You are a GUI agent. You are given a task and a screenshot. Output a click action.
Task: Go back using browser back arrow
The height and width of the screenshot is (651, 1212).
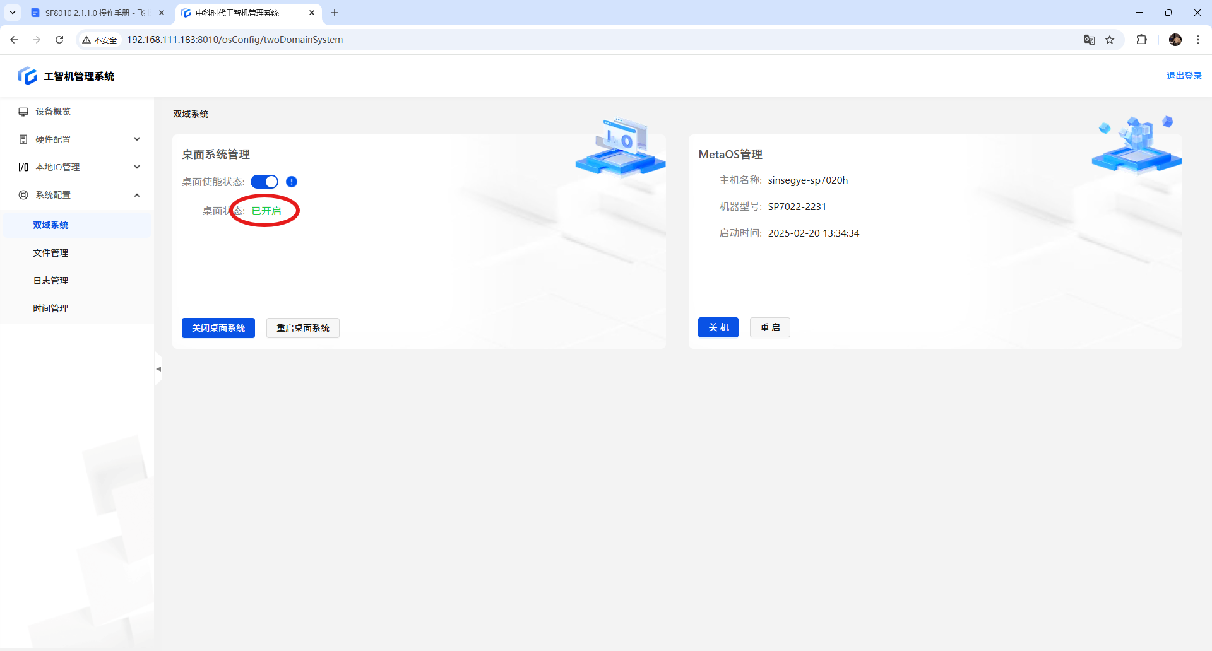[x=14, y=40]
